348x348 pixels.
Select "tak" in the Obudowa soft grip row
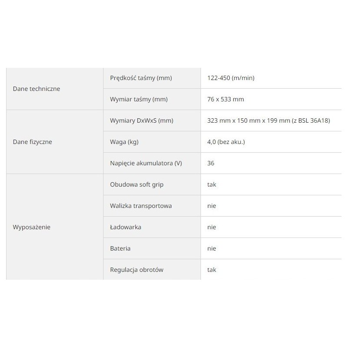tap(212, 184)
